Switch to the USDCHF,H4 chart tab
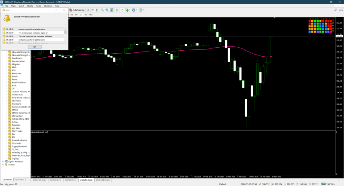The height and width of the screenshot is (186, 344). coord(55,180)
